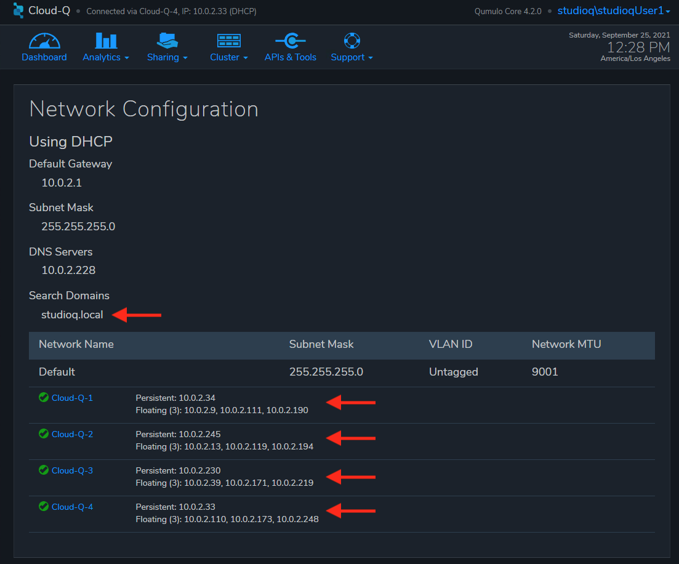Image resolution: width=679 pixels, height=564 pixels.
Task: Open the studioq\studioqUser1 account menu
Action: pyautogui.click(x=614, y=11)
